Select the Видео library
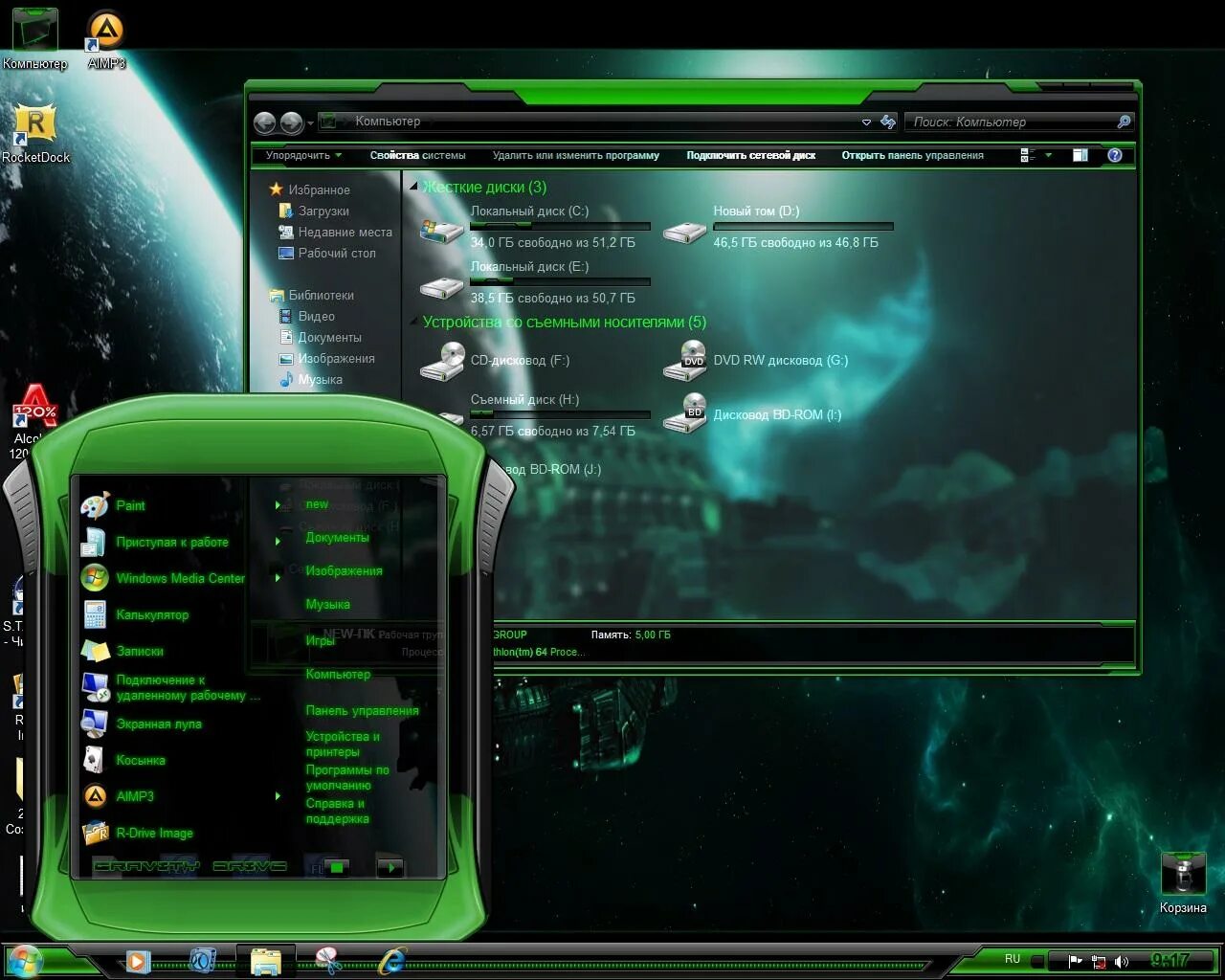 306,316
